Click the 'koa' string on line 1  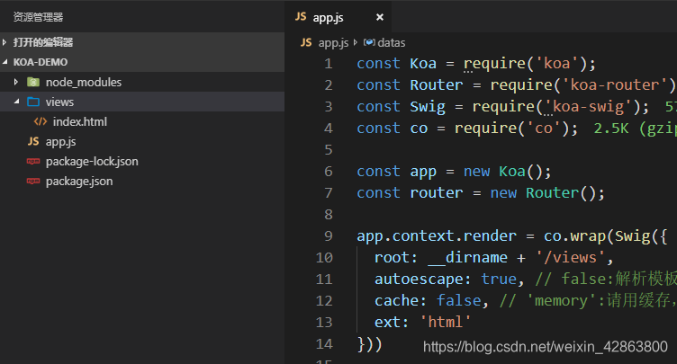(556, 64)
